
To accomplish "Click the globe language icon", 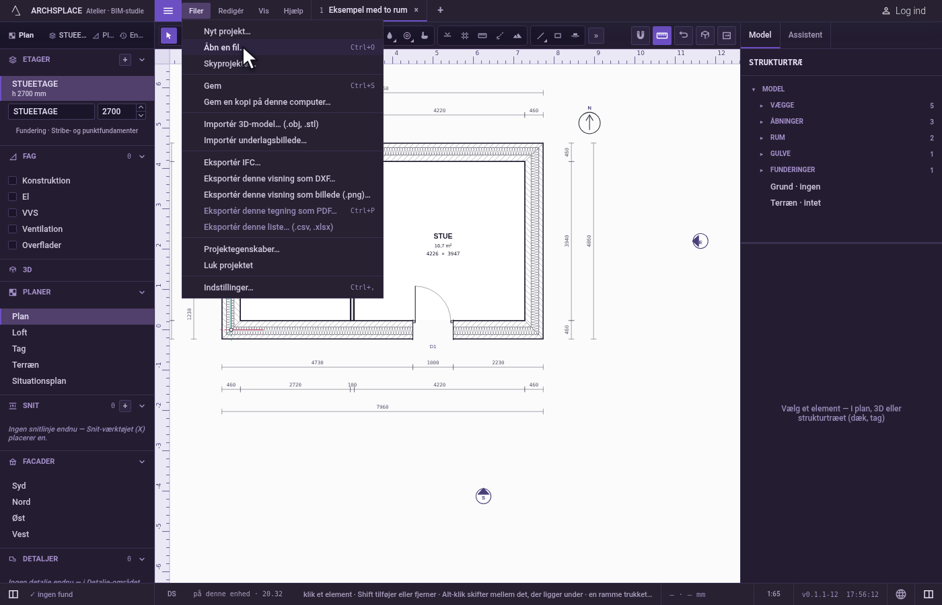I will point(901,594).
